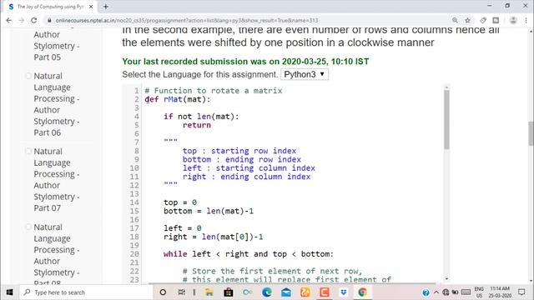This screenshot has height=300, width=534.
Task: Switch to The Joy of Computing tab
Action: [50, 7]
